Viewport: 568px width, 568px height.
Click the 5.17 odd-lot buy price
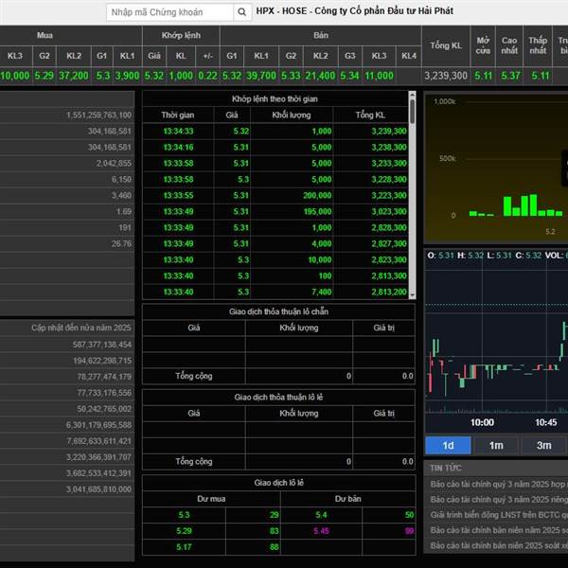(x=184, y=546)
